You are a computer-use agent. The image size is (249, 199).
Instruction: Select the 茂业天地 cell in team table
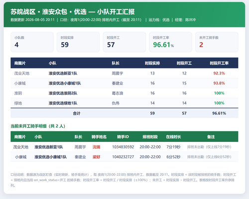pyautogui.click(x=22, y=73)
